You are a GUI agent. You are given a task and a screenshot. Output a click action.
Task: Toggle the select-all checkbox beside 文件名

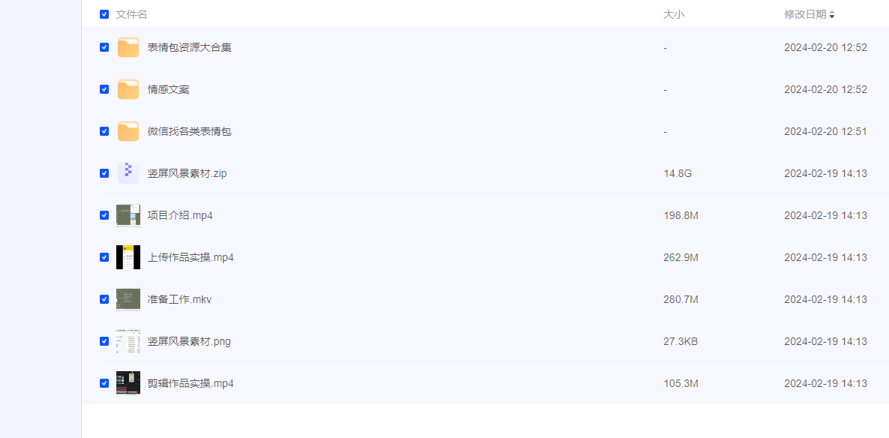coord(104,14)
